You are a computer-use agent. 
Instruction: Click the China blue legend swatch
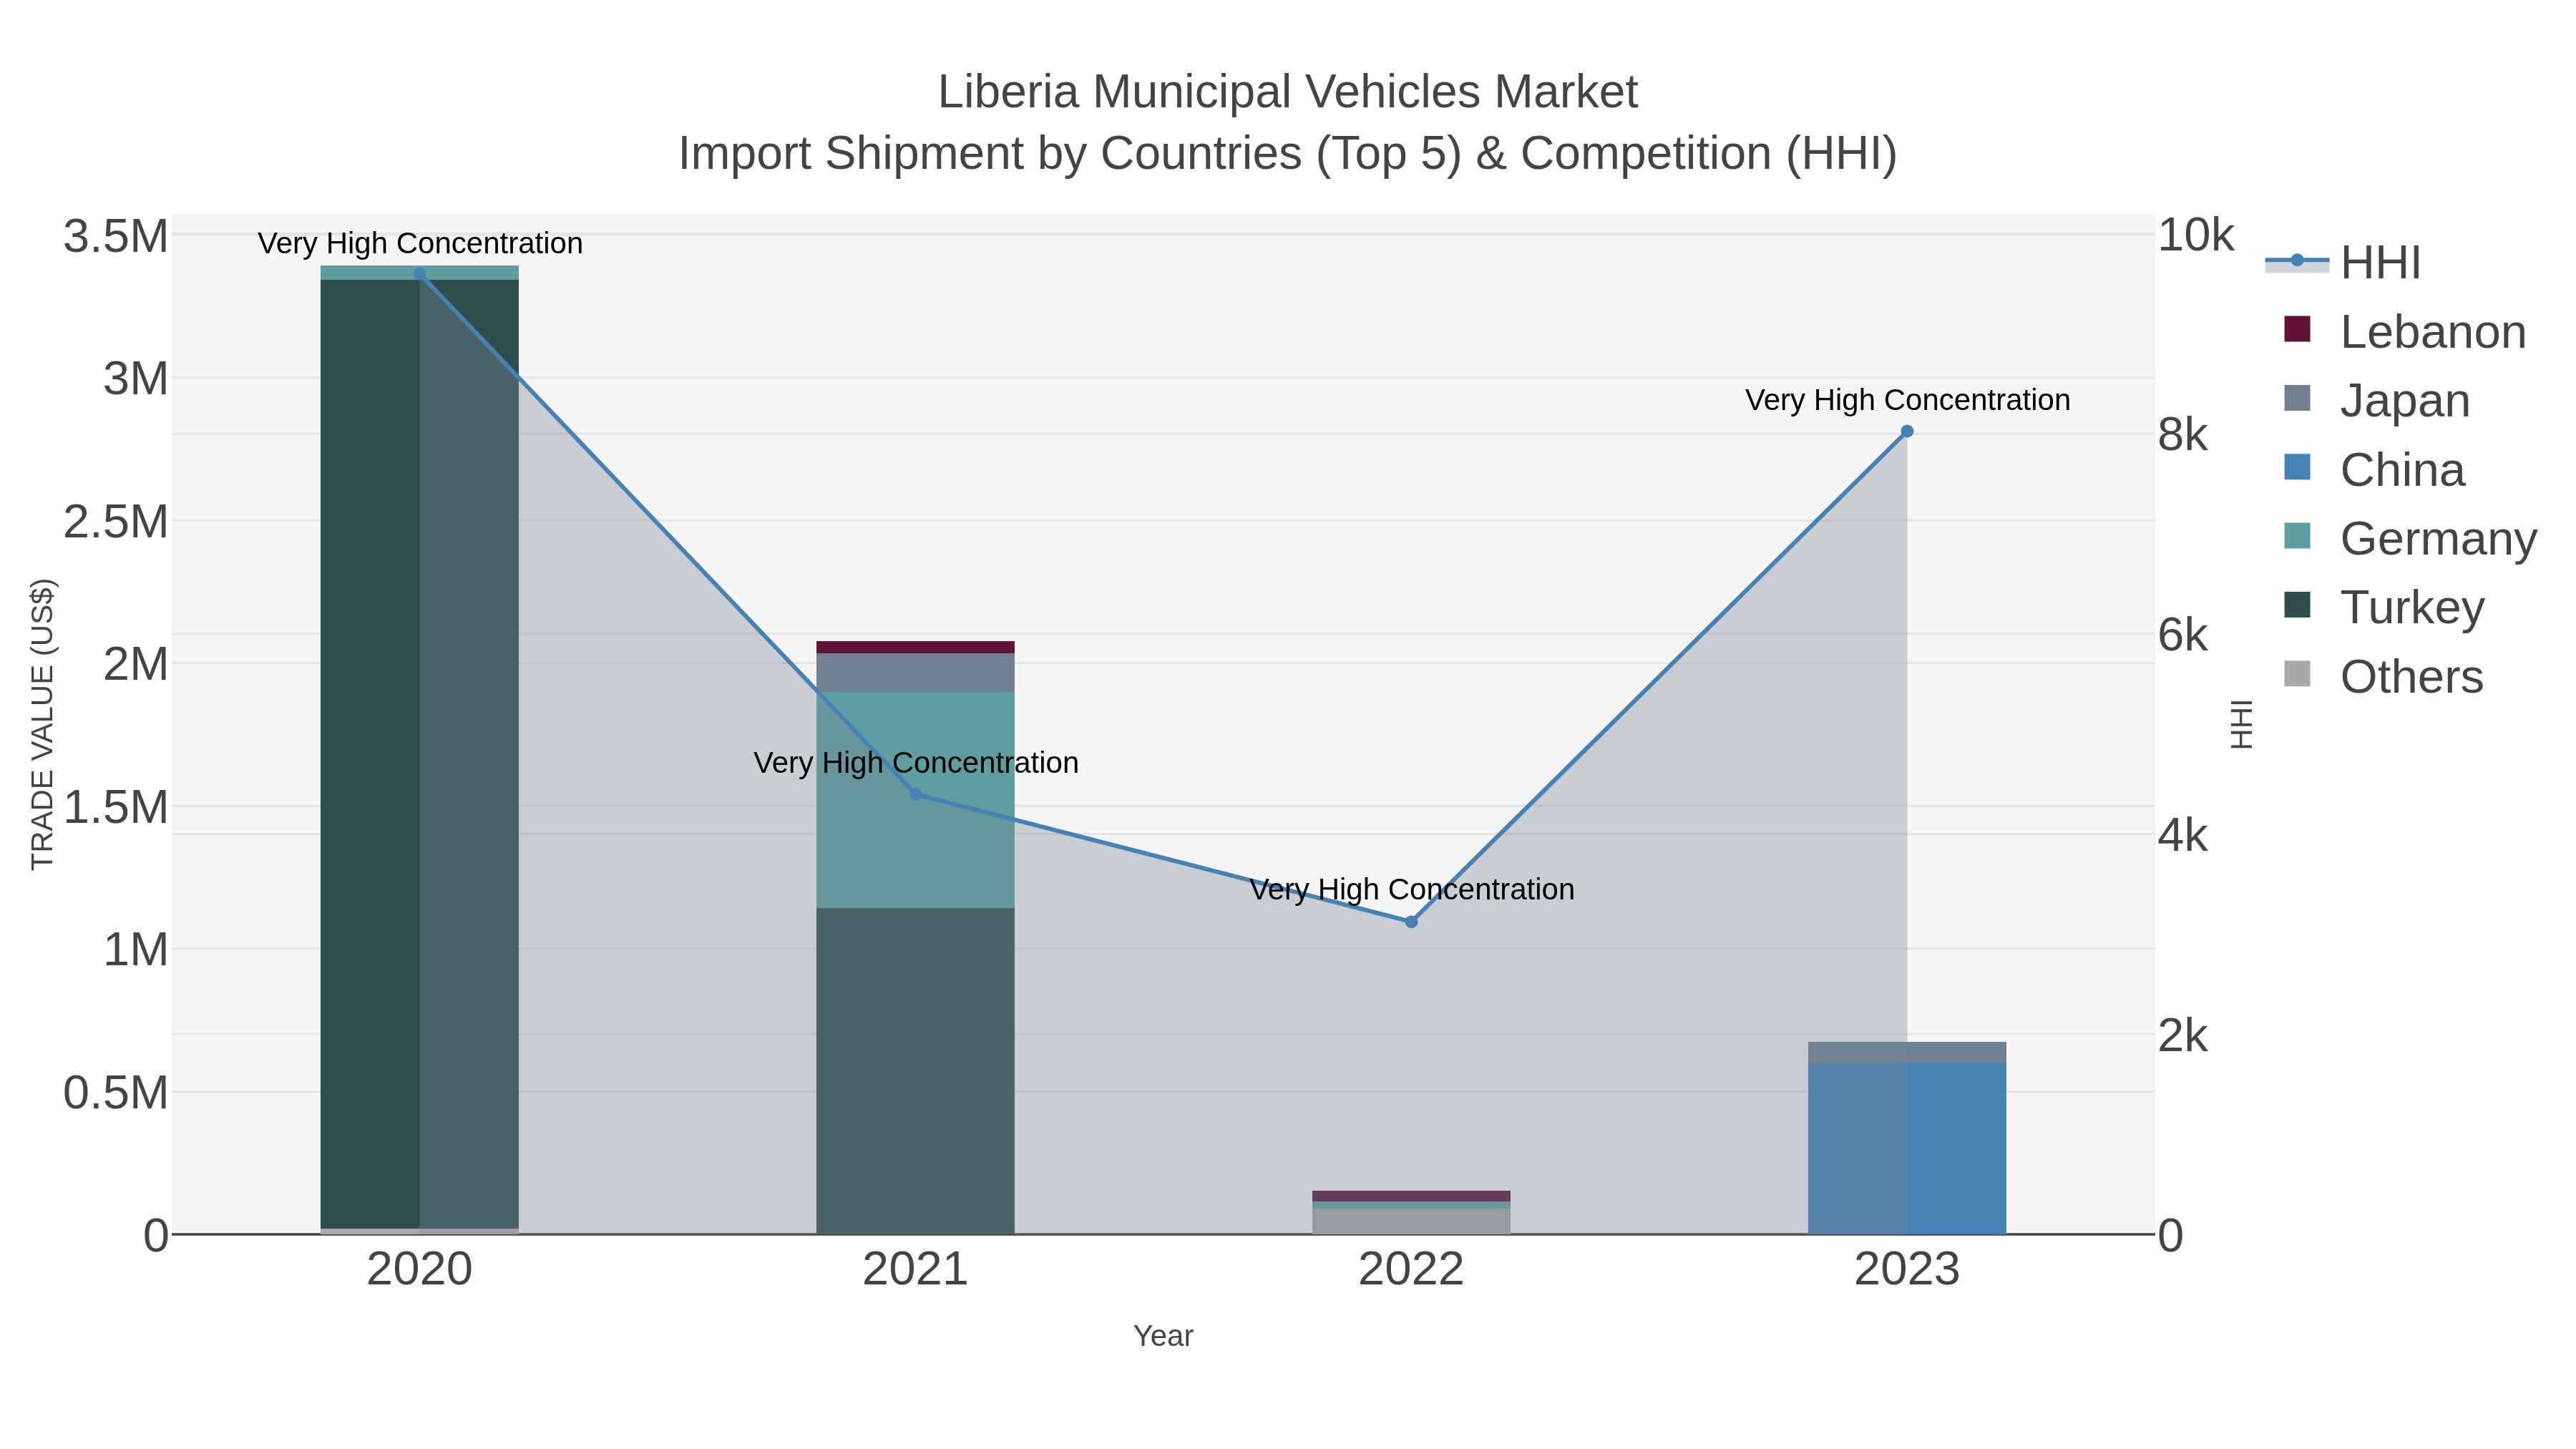pos(2298,467)
